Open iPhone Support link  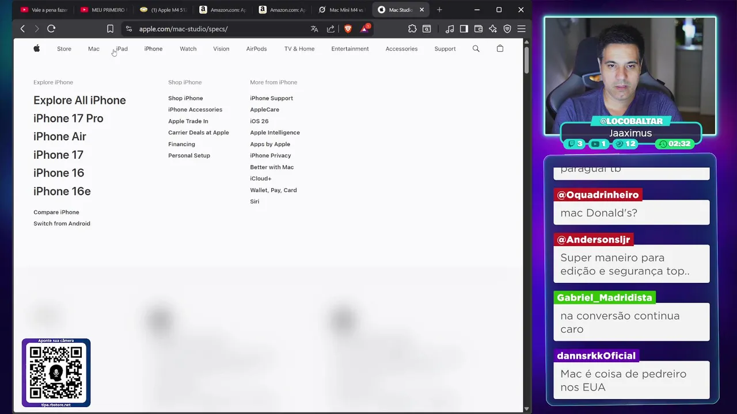pos(271,98)
